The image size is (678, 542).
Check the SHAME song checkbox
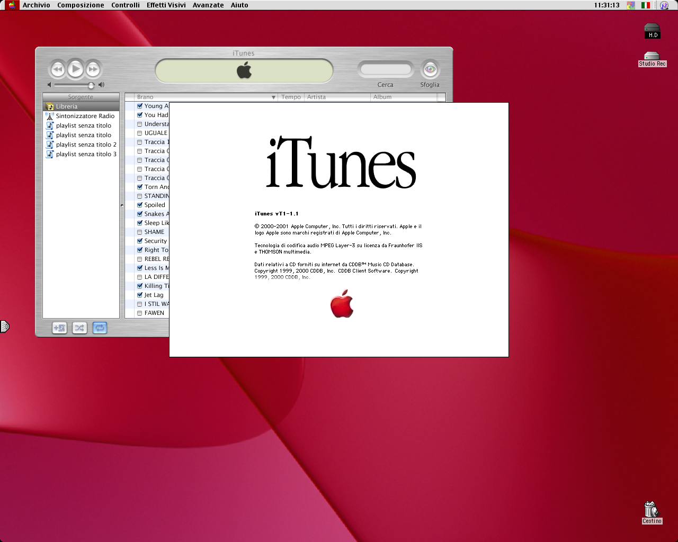coord(140,232)
